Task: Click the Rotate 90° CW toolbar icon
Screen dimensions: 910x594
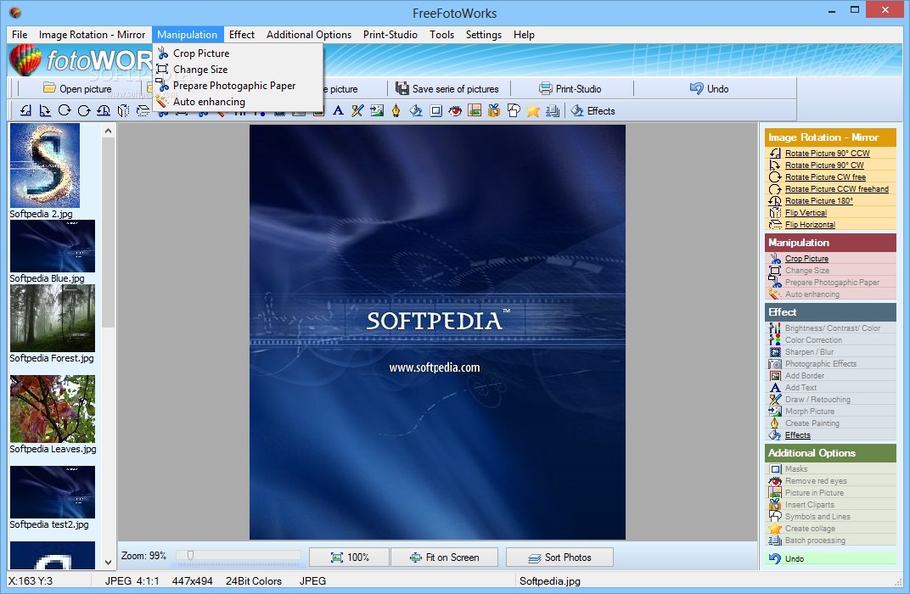Action: [45, 110]
